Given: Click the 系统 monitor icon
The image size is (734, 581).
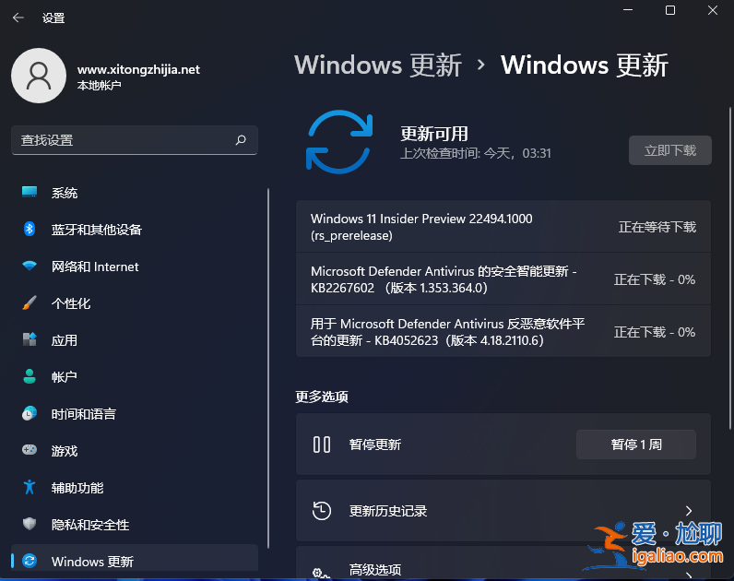Looking at the screenshot, I should coord(30,192).
